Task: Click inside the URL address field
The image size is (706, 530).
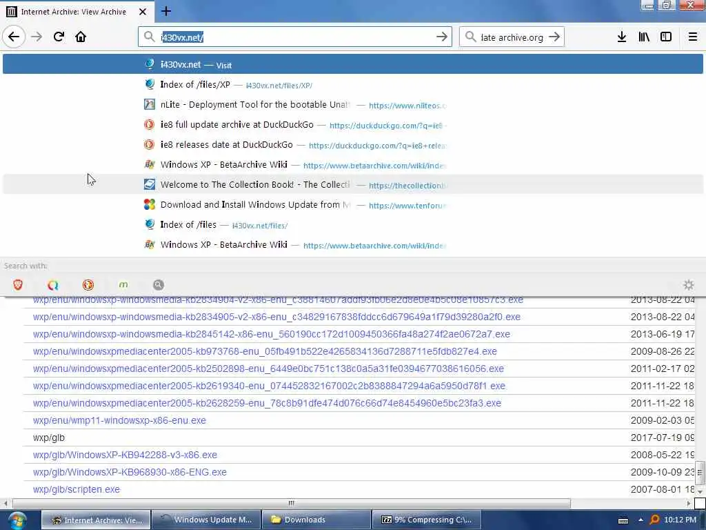Action: click(295, 37)
